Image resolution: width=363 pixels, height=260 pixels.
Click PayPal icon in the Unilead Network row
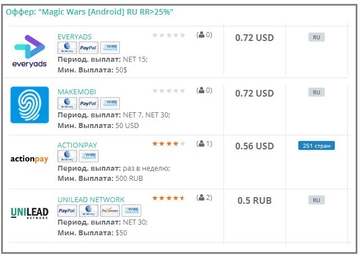[67, 211]
